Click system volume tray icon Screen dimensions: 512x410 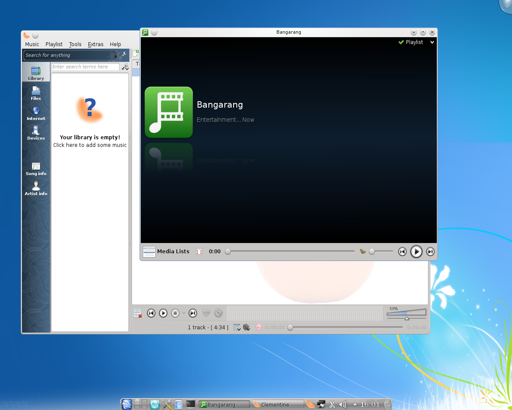click(342, 404)
